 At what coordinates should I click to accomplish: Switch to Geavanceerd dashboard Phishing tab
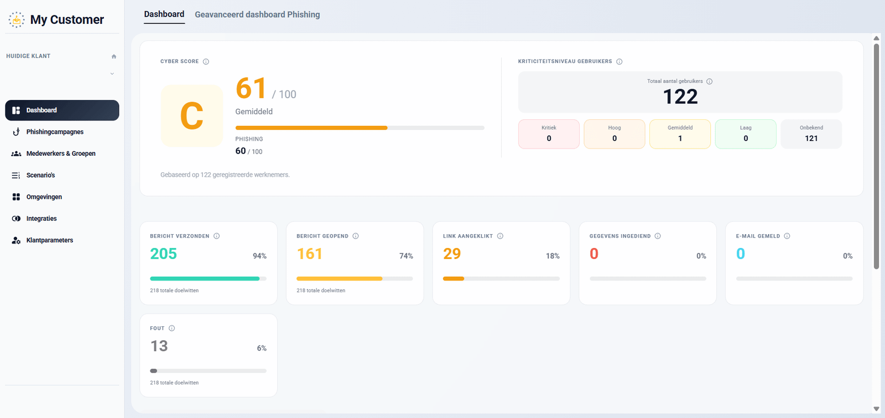pos(257,14)
